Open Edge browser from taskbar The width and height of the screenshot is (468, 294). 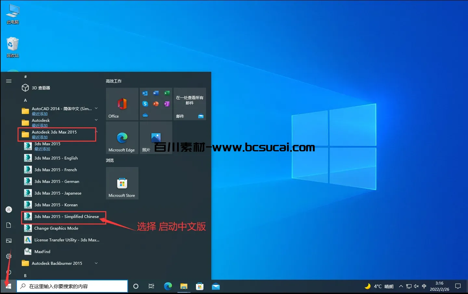(x=168, y=286)
